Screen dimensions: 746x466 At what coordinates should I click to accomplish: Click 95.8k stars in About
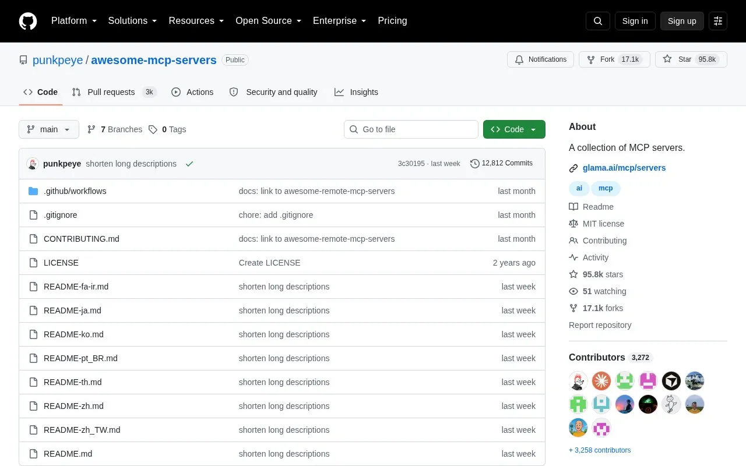[596, 274]
